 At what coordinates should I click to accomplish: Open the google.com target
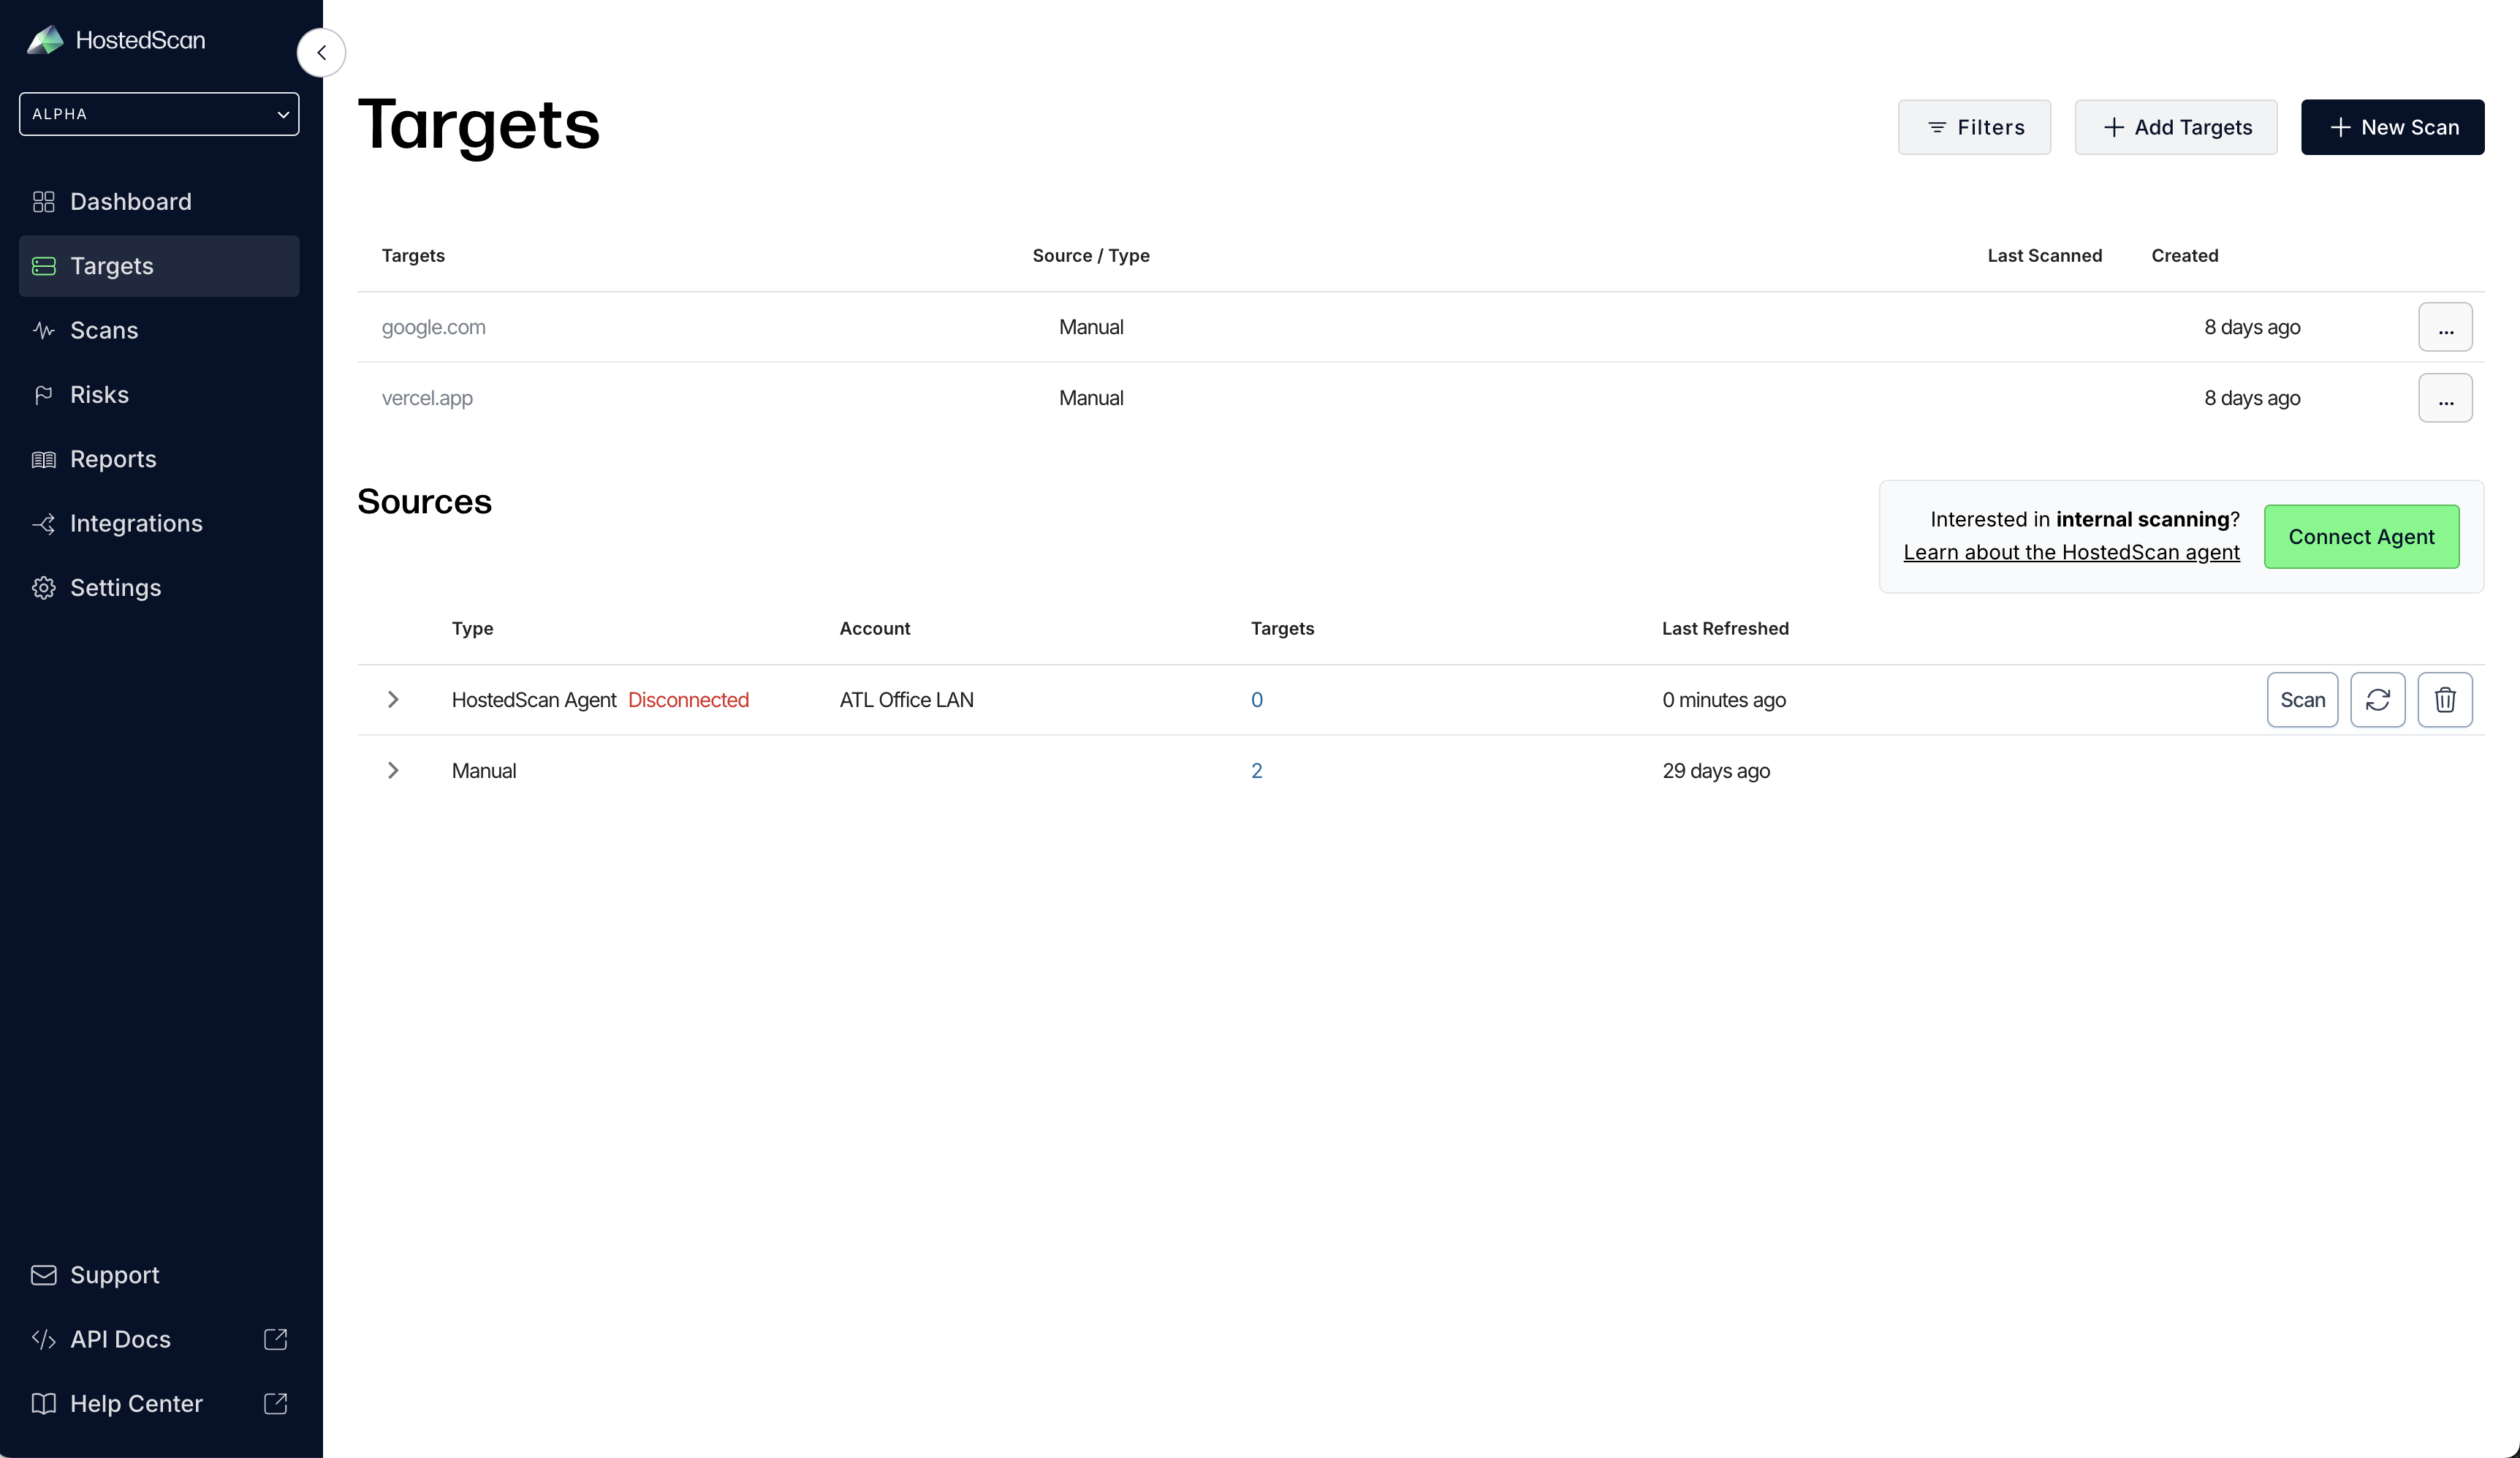[x=433, y=328]
